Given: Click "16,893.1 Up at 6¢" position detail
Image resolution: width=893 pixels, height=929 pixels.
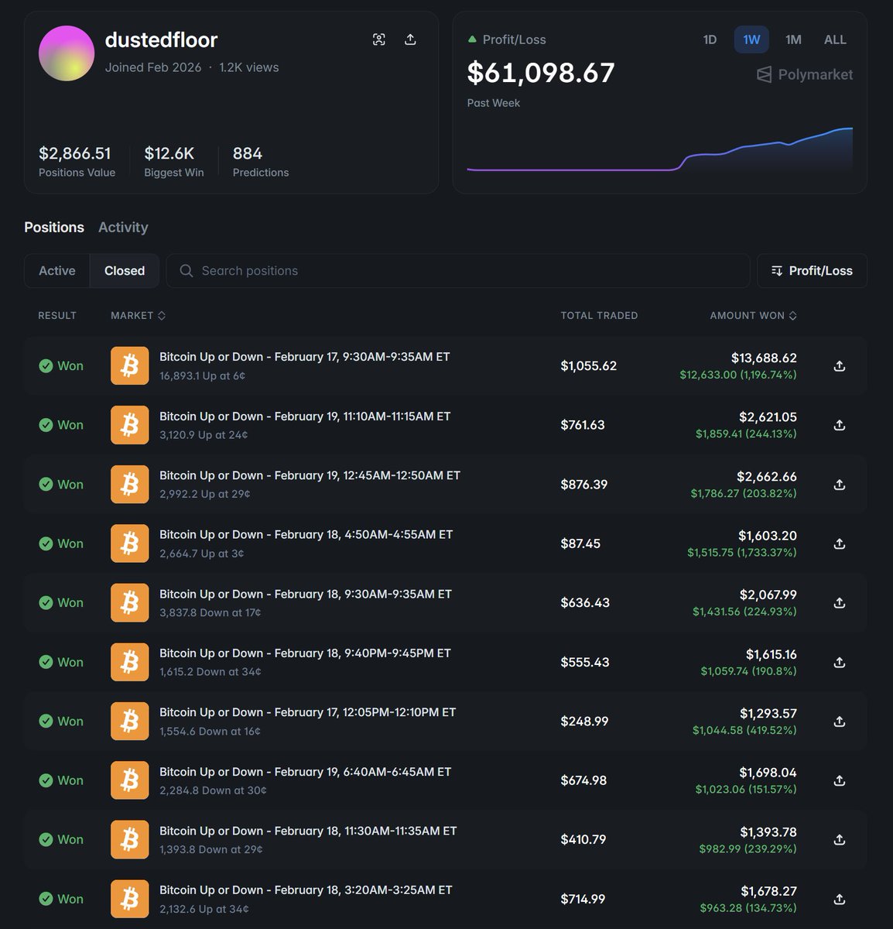Looking at the screenshot, I should (203, 376).
